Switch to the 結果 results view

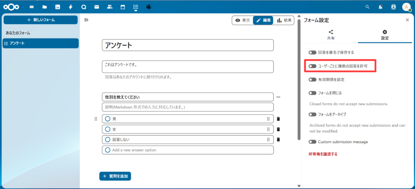[284, 20]
